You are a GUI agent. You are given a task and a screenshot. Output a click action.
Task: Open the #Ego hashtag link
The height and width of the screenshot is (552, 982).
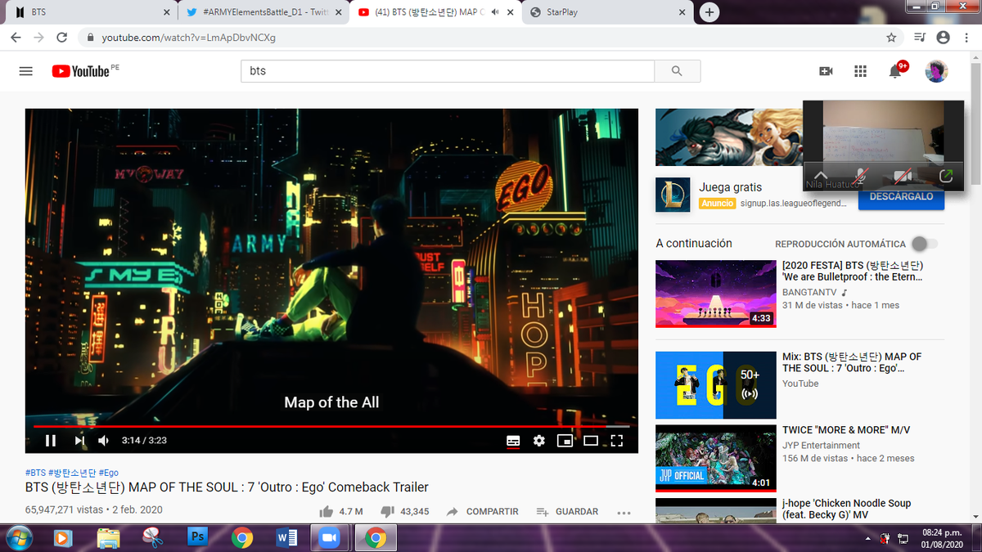[x=109, y=473]
